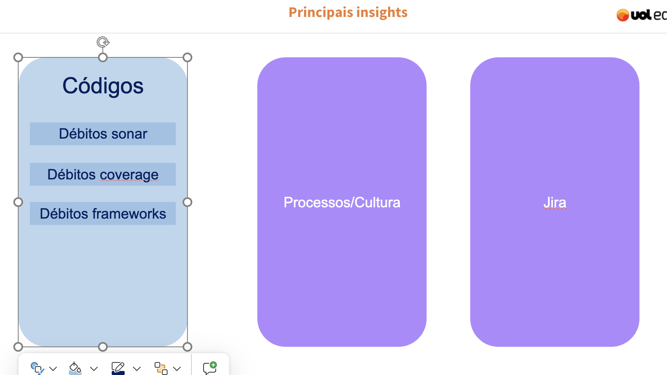Expand the arrange dropdown arrow
667x375 pixels.
point(177,369)
